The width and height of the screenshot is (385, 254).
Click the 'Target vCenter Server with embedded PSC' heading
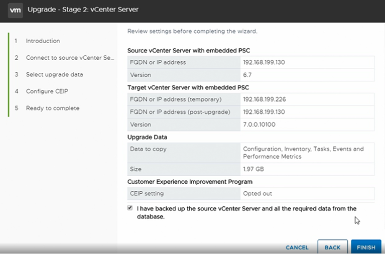point(188,88)
